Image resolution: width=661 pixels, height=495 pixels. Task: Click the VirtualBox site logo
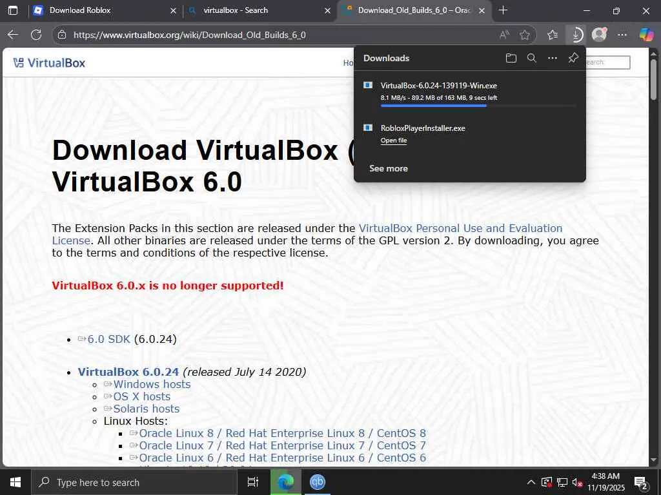49,63
